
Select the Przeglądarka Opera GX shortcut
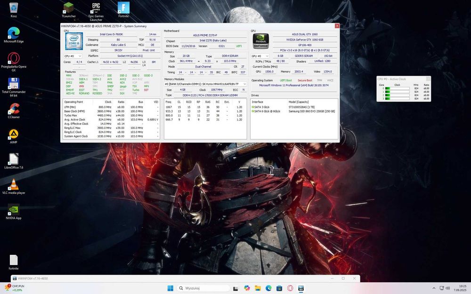click(14, 62)
